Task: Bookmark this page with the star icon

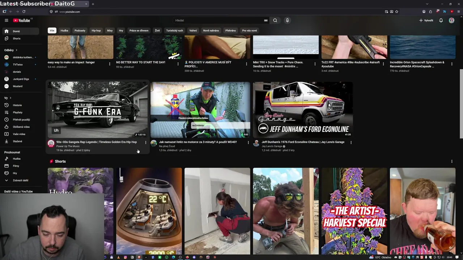Action: [397, 12]
